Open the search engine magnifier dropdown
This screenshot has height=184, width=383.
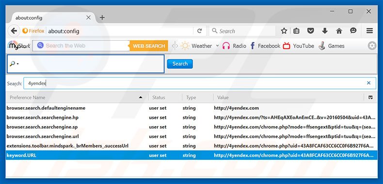(x=14, y=64)
